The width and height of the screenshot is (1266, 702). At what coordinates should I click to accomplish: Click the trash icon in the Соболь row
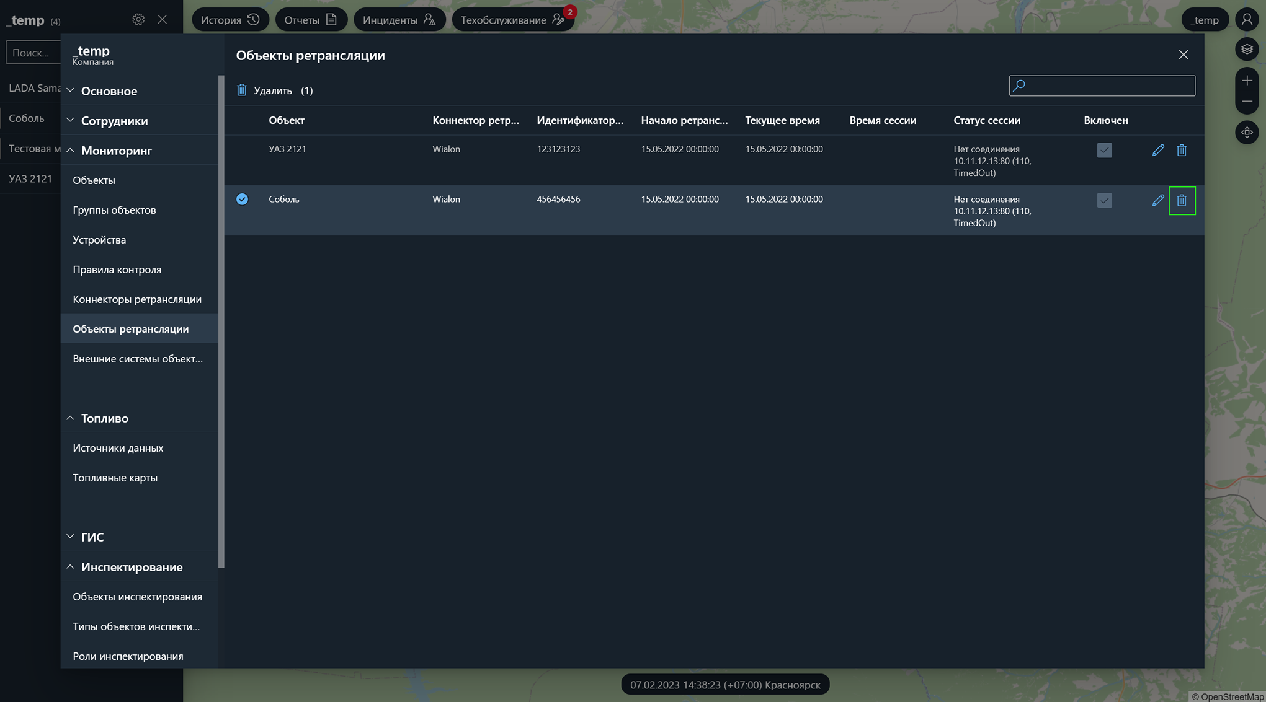pyautogui.click(x=1182, y=200)
